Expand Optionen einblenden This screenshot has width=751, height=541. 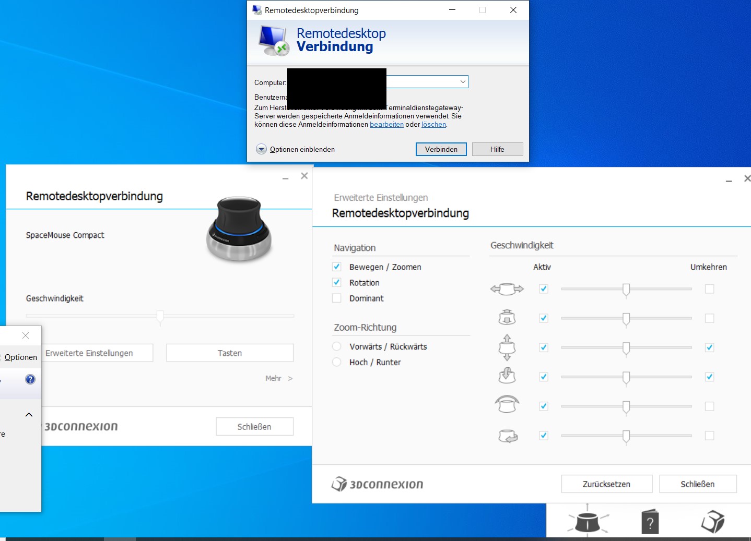[296, 149]
